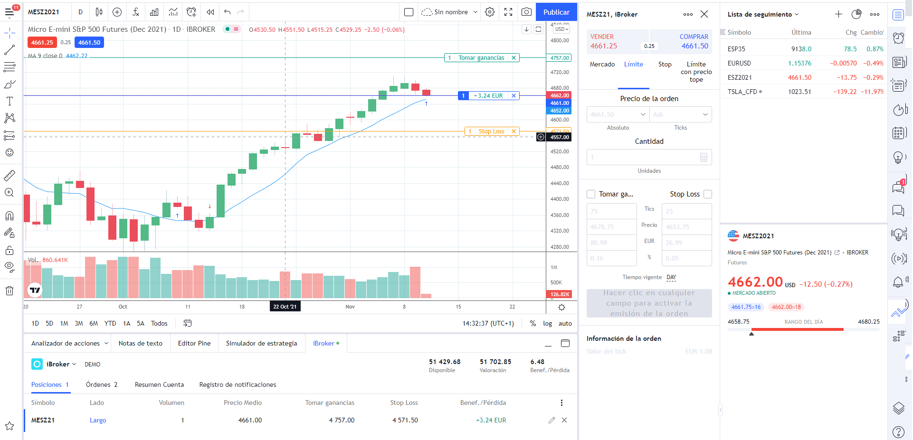913x440 pixels.
Task: Select the Stop order type tab
Action: tap(665, 64)
